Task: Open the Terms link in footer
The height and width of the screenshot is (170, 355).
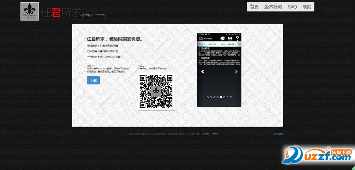Action: click(215, 134)
